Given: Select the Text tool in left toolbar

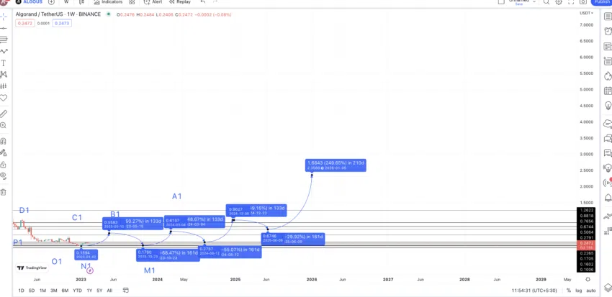Looking at the screenshot, I should [x=4, y=63].
